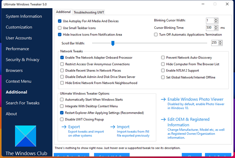Click arrow icon beside Edit OEM & Registered

163,119
